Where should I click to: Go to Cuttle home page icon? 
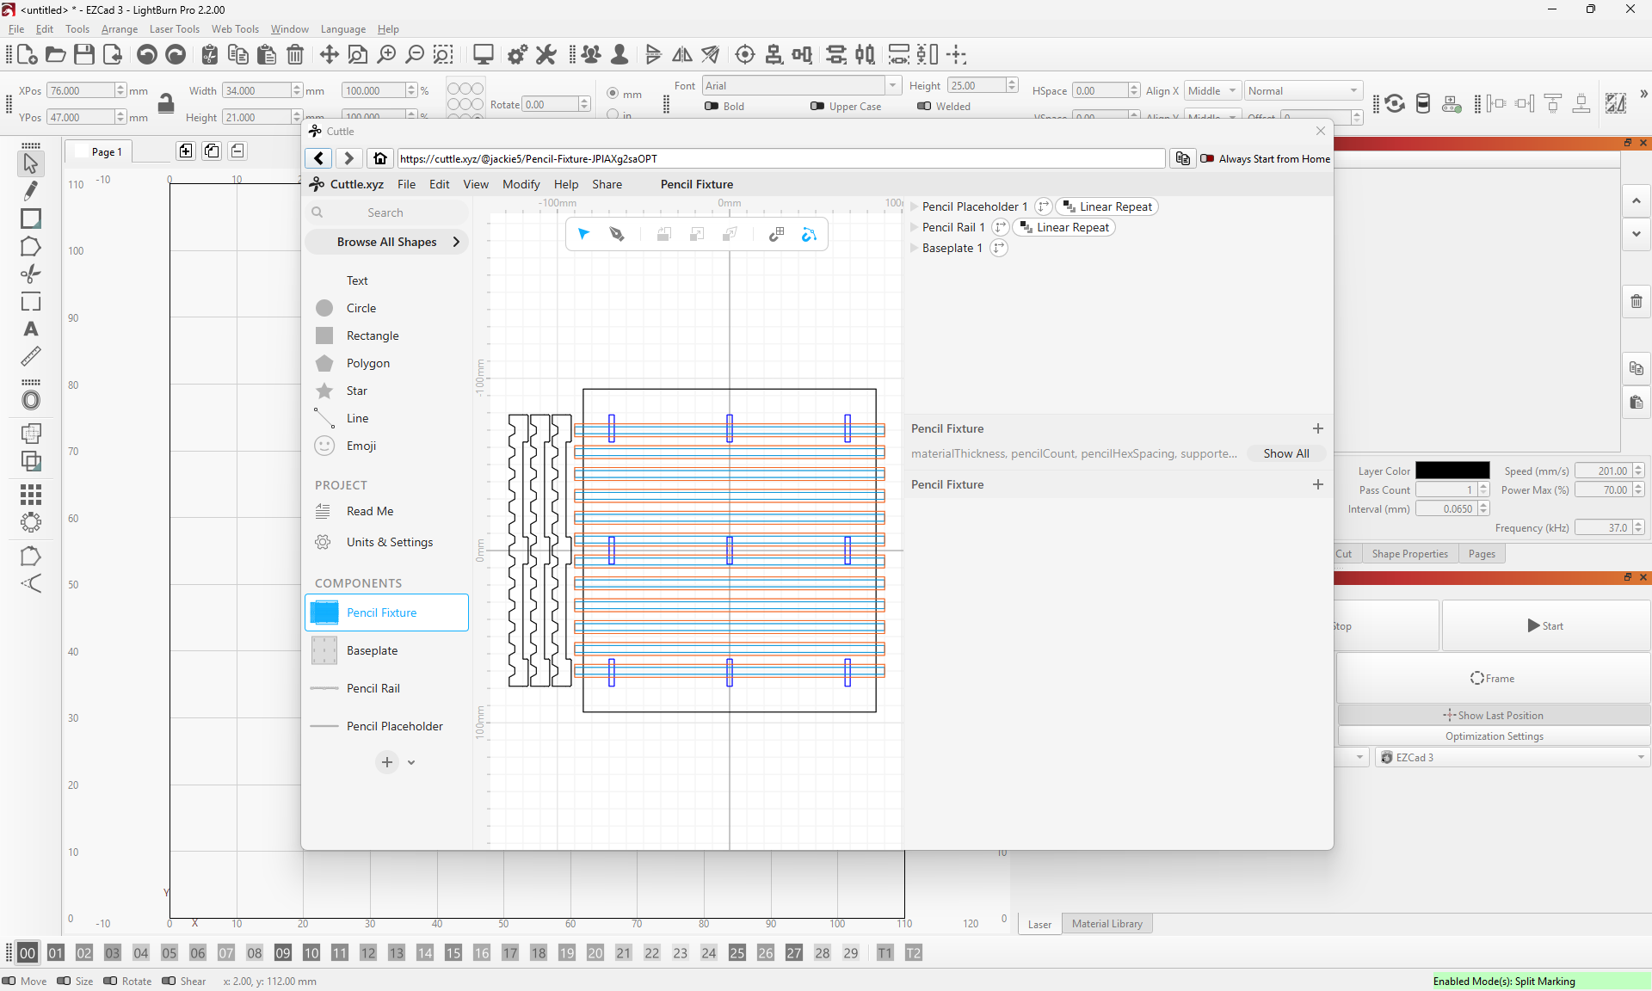point(380,158)
